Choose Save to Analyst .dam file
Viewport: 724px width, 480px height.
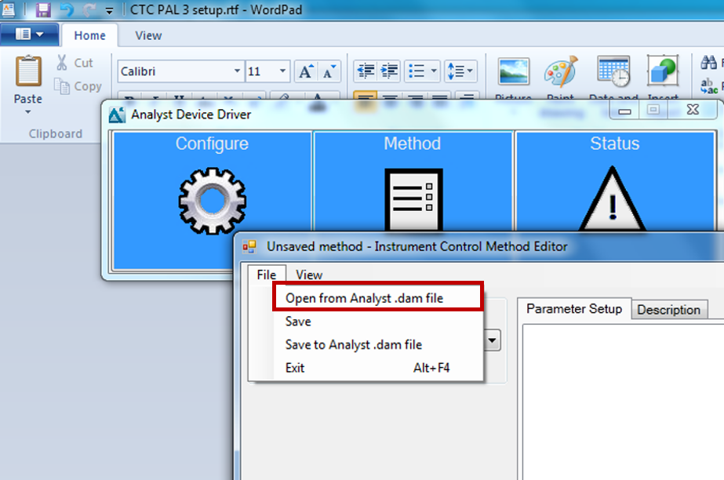[378, 344]
